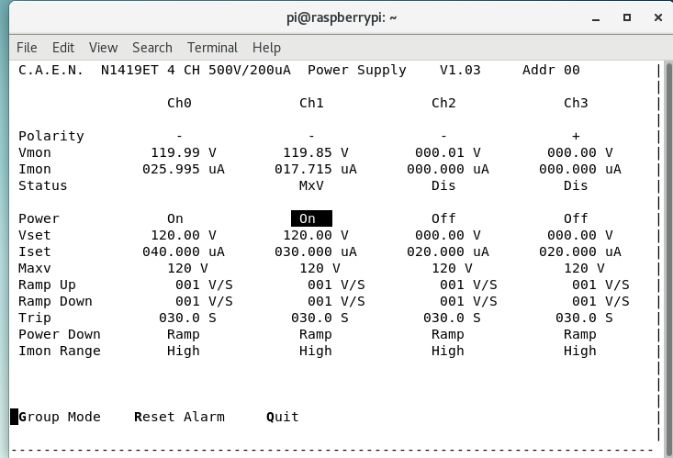673x458 pixels.
Task: Click the terminal vertical scrollbar
Action: (668, 258)
